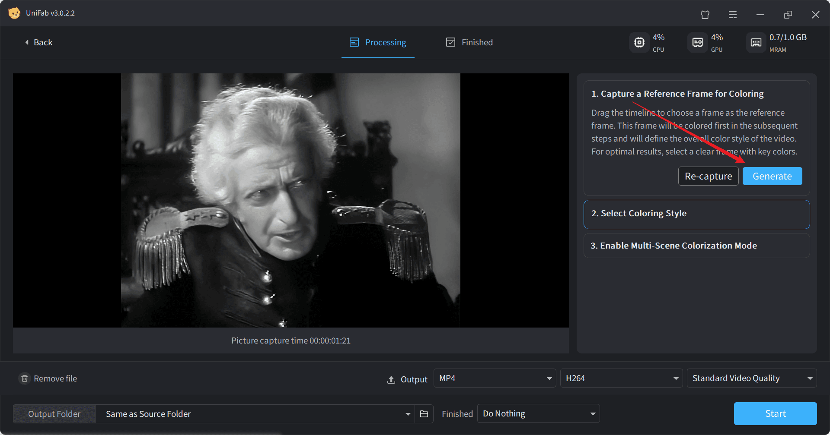Open the Do Nothing finished-action dropdown
This screenshot has height=435, width=830.
point(539,413)
